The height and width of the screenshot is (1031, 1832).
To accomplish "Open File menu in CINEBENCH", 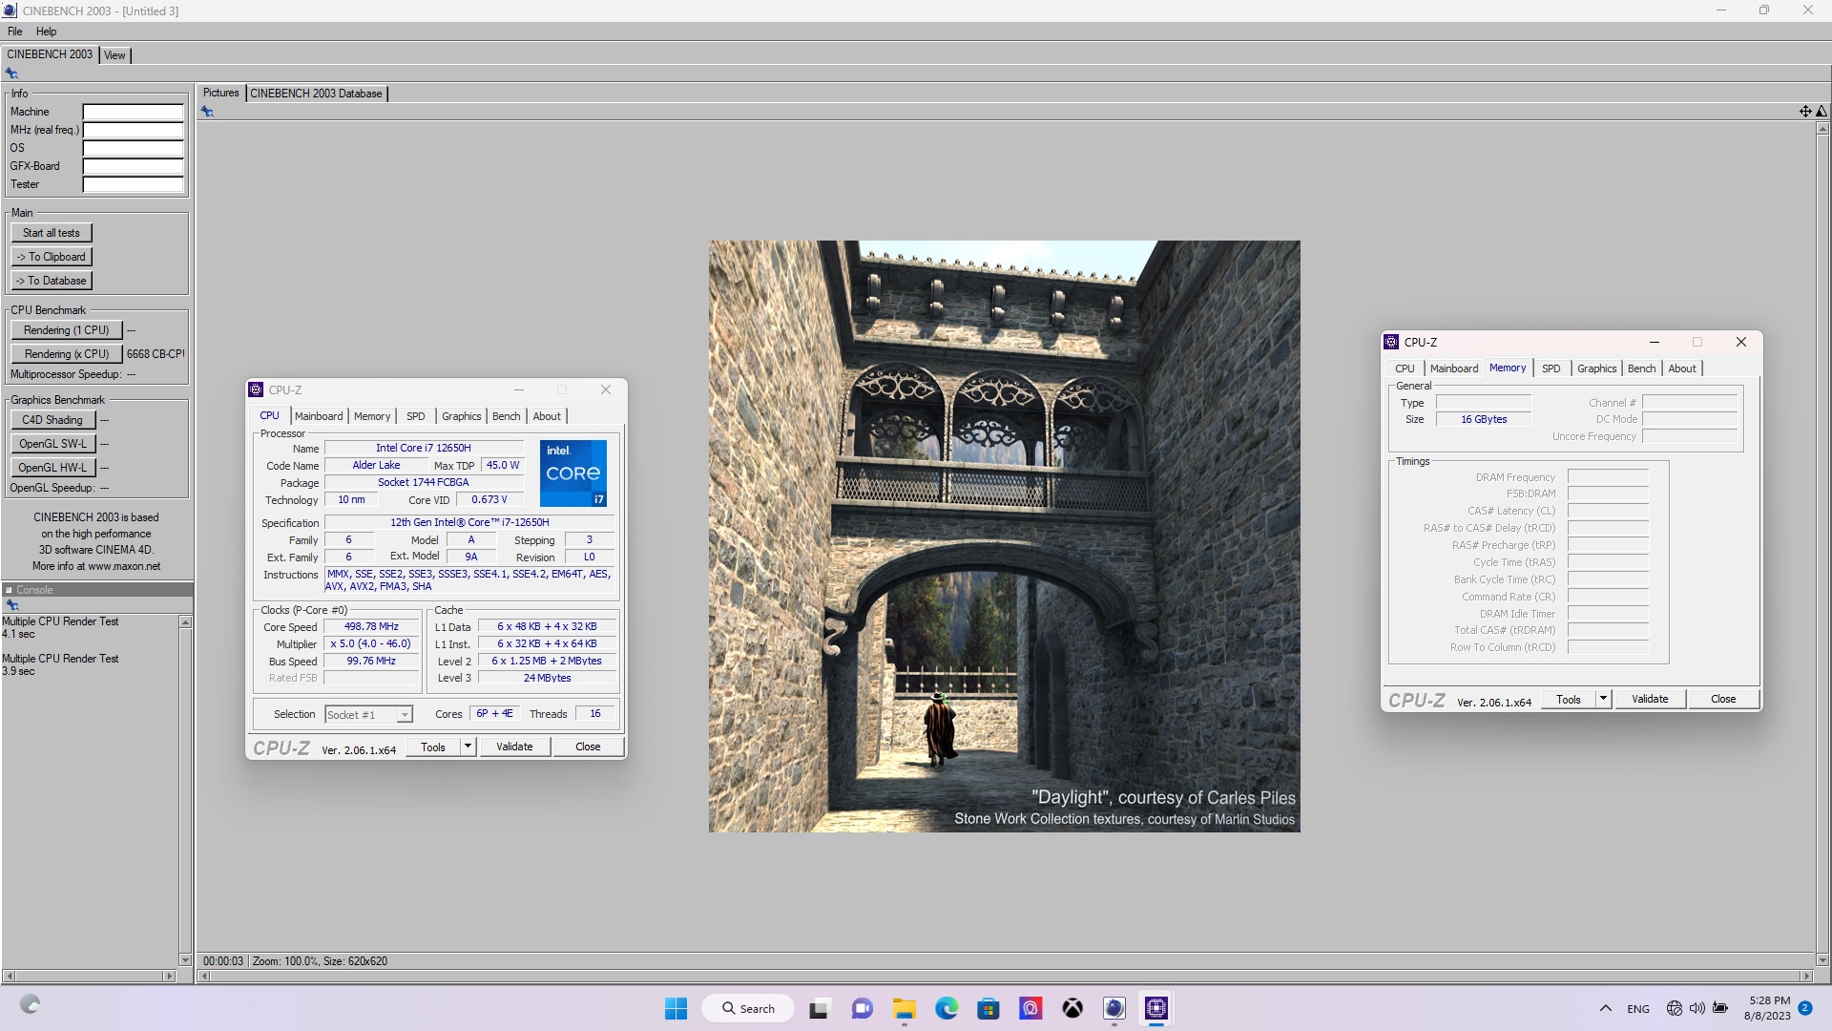I will pos(15,32).
